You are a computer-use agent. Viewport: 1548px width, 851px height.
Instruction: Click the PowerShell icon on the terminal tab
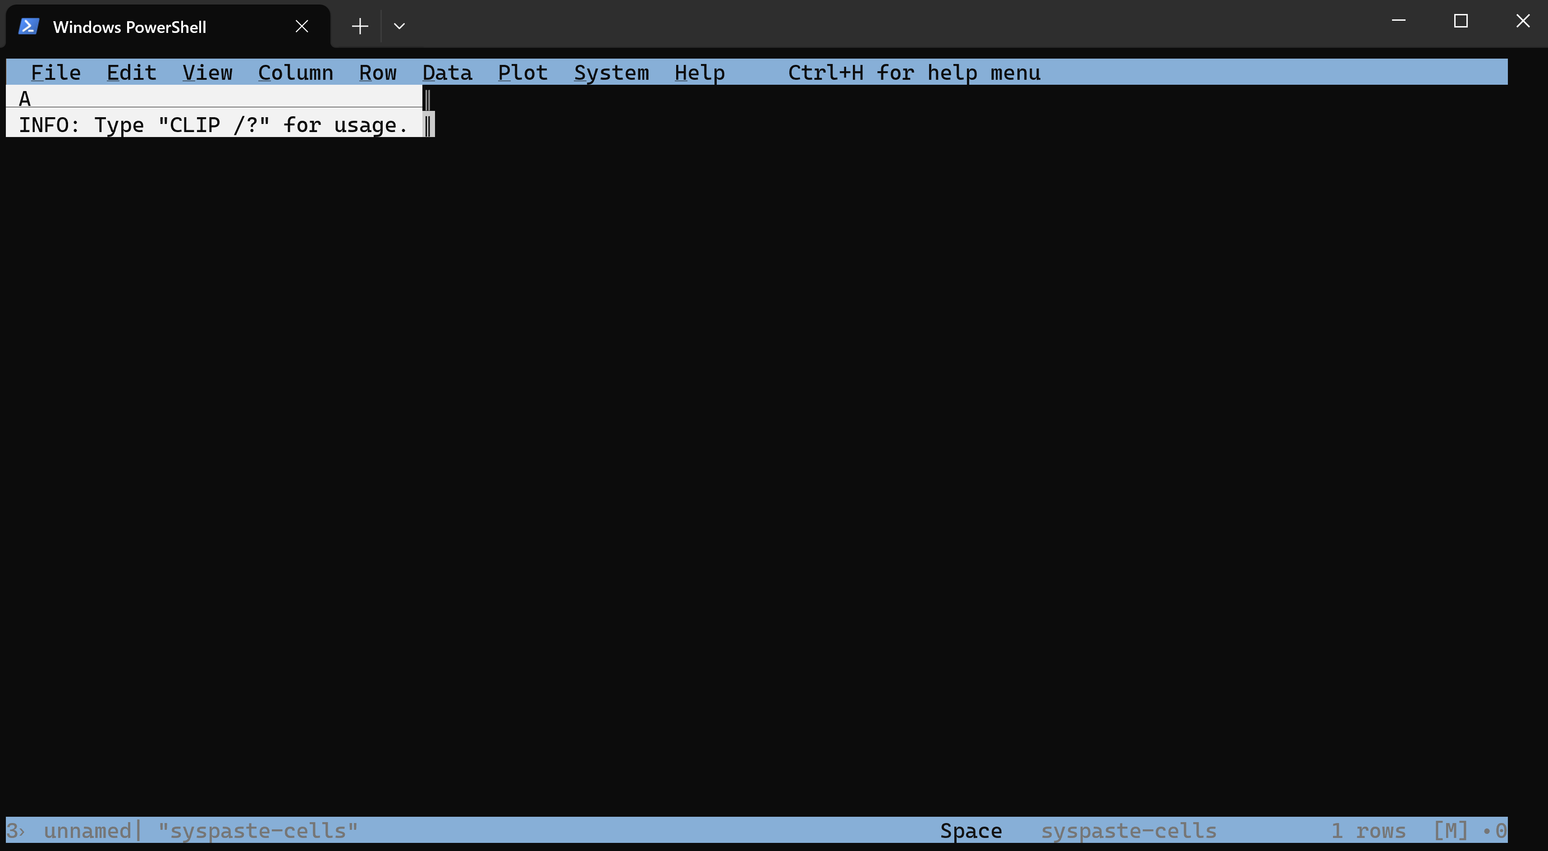pyautogui.click(x=27, y=26)
